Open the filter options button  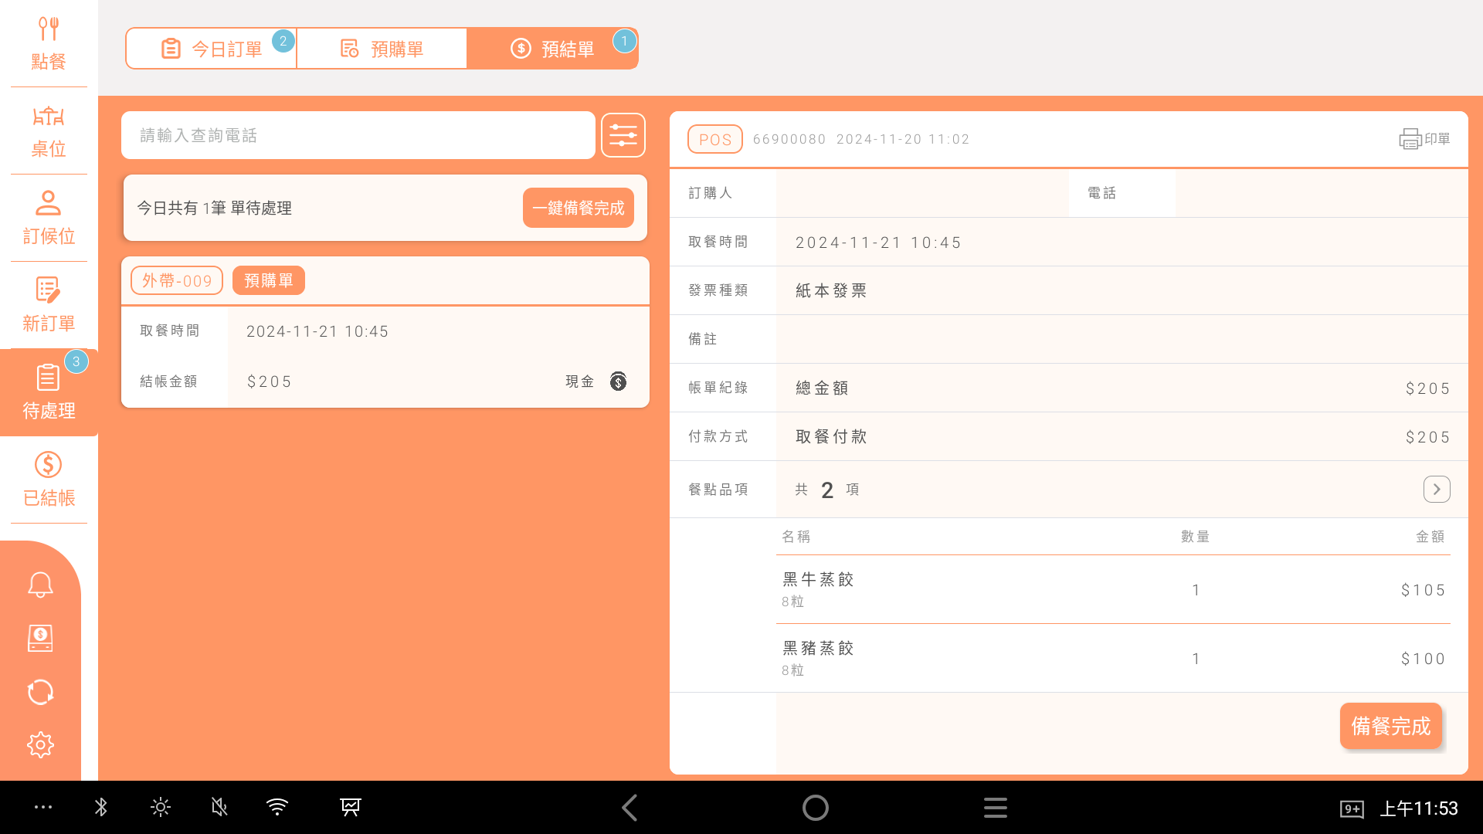[x=623, y=135]
